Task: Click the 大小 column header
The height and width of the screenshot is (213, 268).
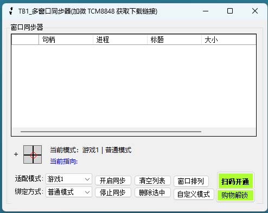Action: click(x=229, y=40)
